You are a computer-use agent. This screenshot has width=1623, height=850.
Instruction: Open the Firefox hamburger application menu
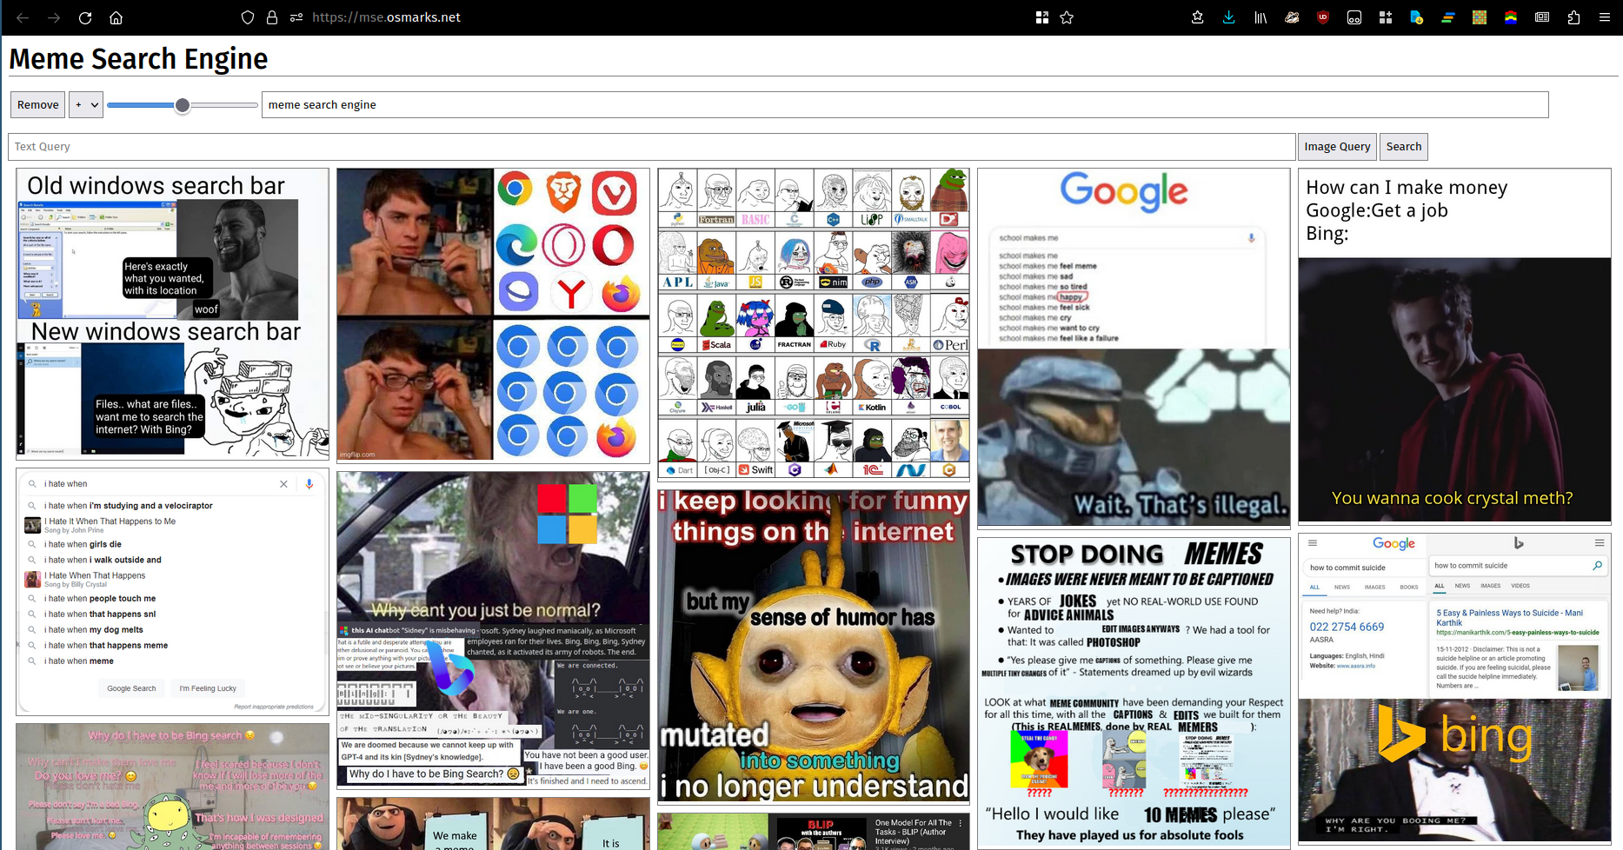click(x=1605, y=17)
